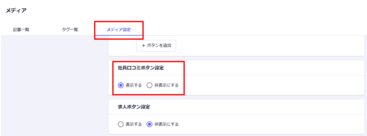367x136 pixels.
Task: Select the メディア設定 tab
Action: (119, 30)
